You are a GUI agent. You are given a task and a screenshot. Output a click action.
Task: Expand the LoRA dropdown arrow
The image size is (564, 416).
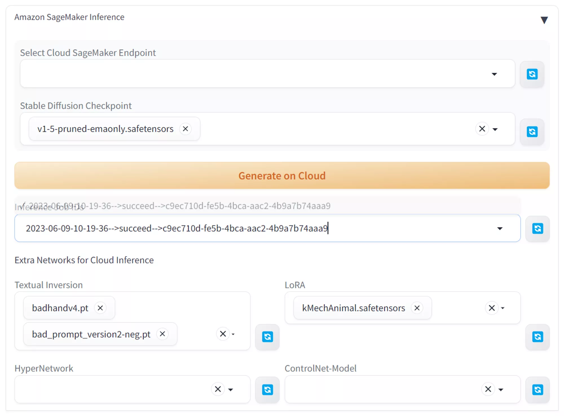pos(503,308)
